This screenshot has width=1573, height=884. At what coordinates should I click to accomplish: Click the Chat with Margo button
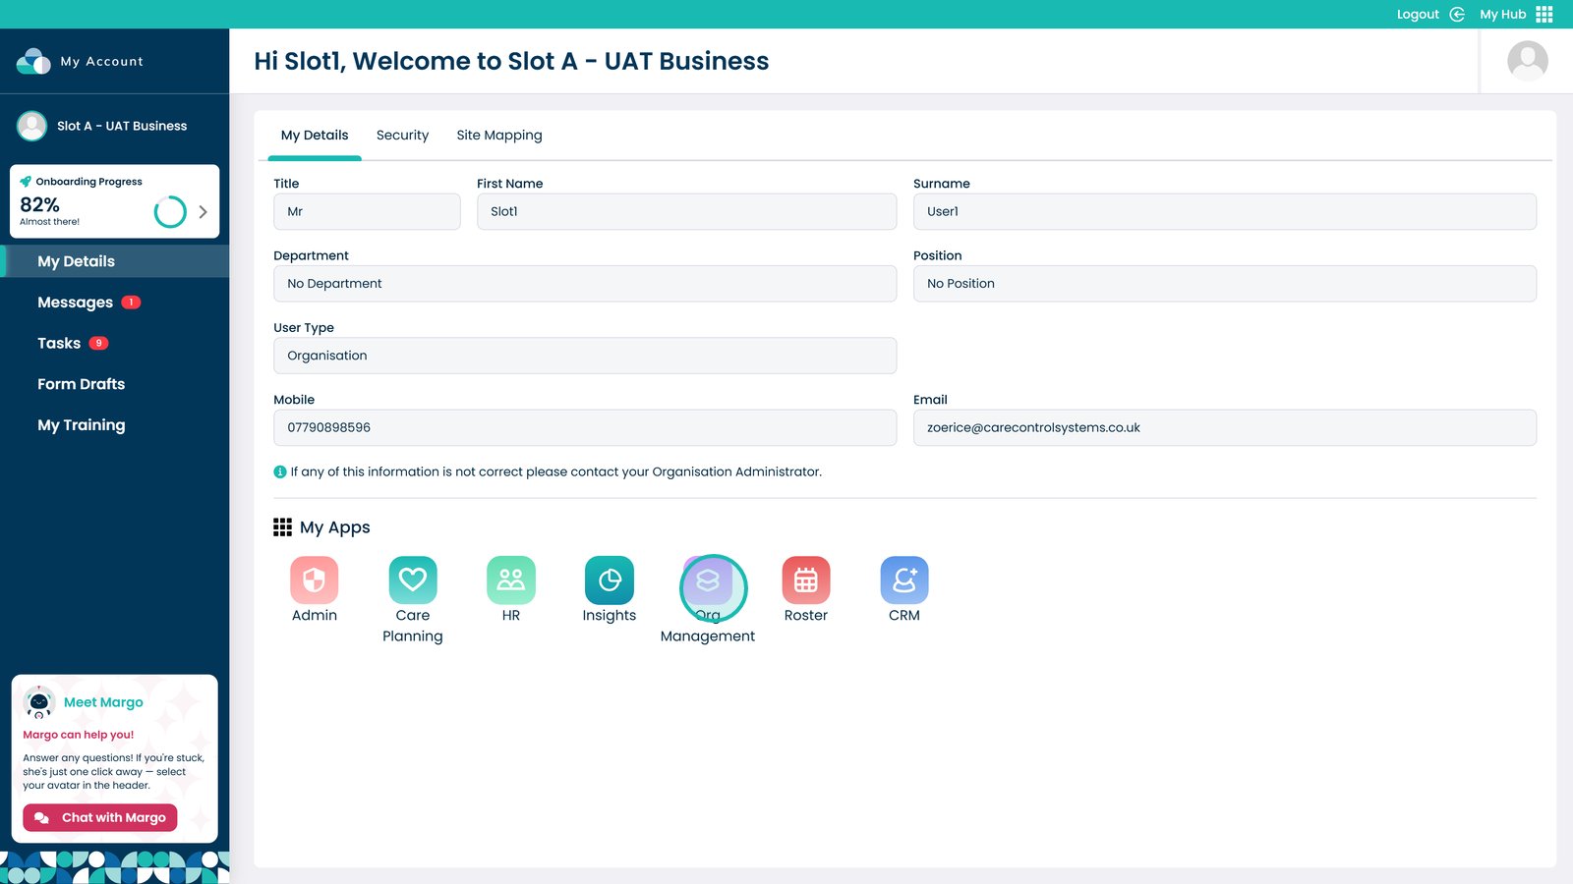coord(100,817)
